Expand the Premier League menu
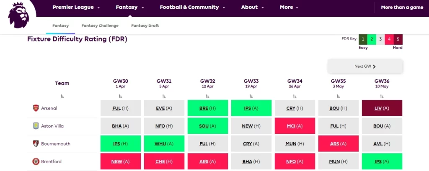This screenshot has height=171, width=429. pyautogui.click(x=76, y=8)
